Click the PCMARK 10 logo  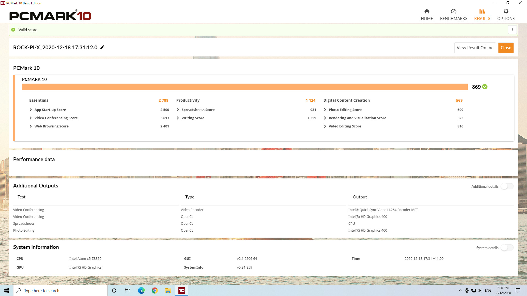tap(50, 15)
